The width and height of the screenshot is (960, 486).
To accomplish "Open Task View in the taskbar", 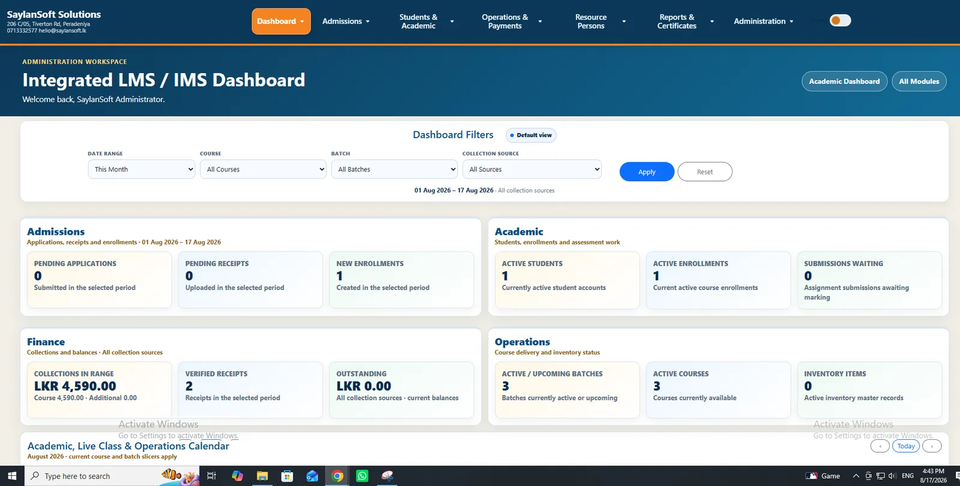I will pyautogui.click(x=211, y=476).
